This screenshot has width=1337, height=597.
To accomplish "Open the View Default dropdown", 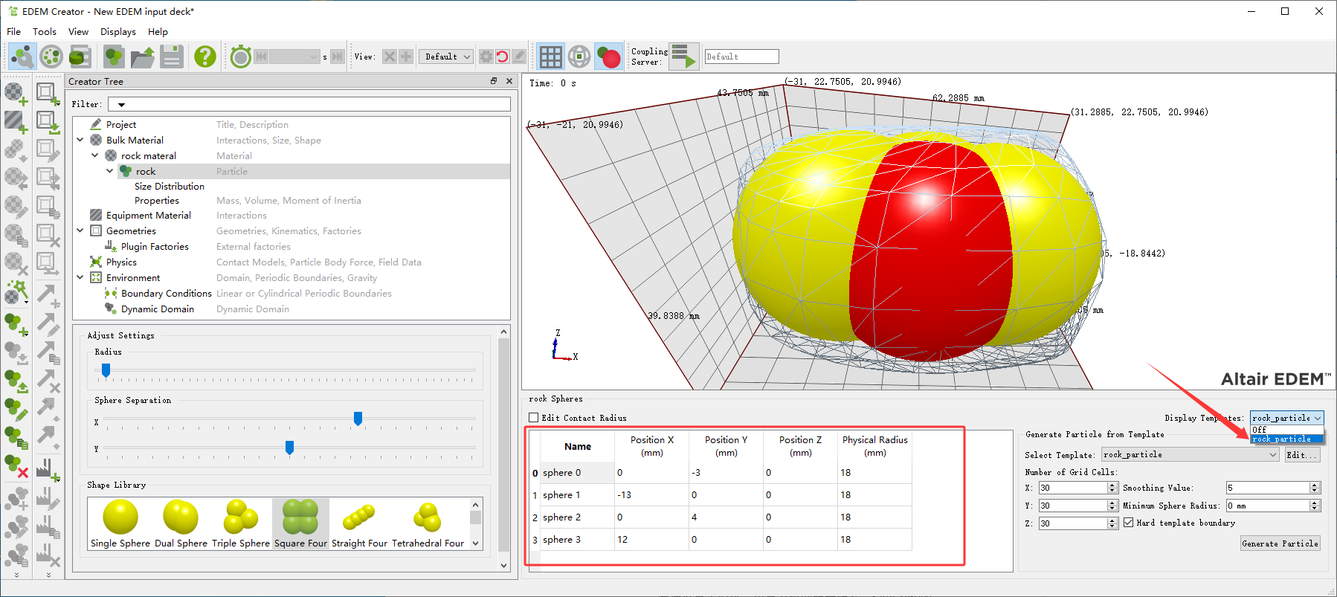I will click(448, 57).
